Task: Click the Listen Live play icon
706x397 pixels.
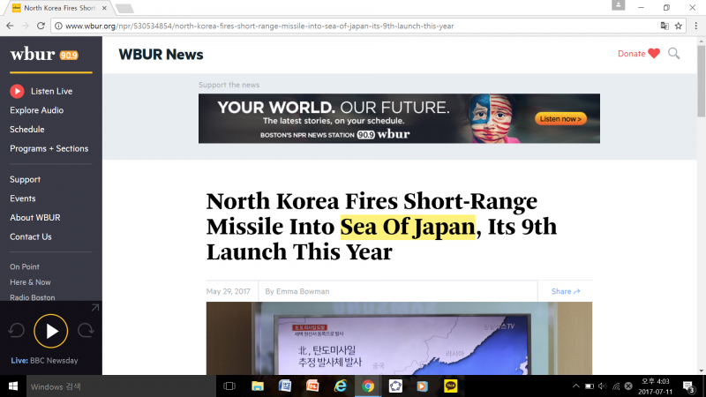Action: coord(17,91)
